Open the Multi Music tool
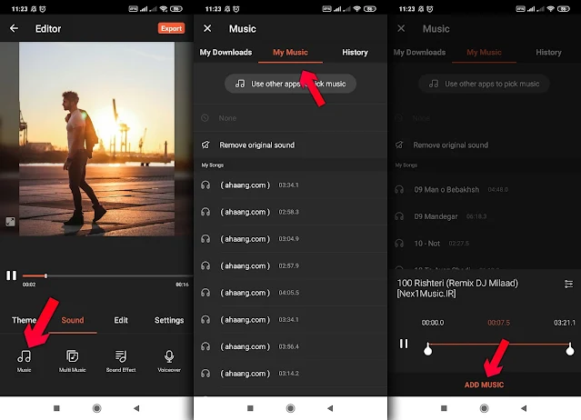 click(x=72, y=360)
